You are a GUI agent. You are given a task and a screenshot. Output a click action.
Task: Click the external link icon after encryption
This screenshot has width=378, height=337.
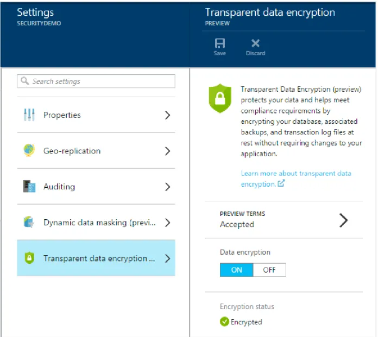click(x=281, y=183)
